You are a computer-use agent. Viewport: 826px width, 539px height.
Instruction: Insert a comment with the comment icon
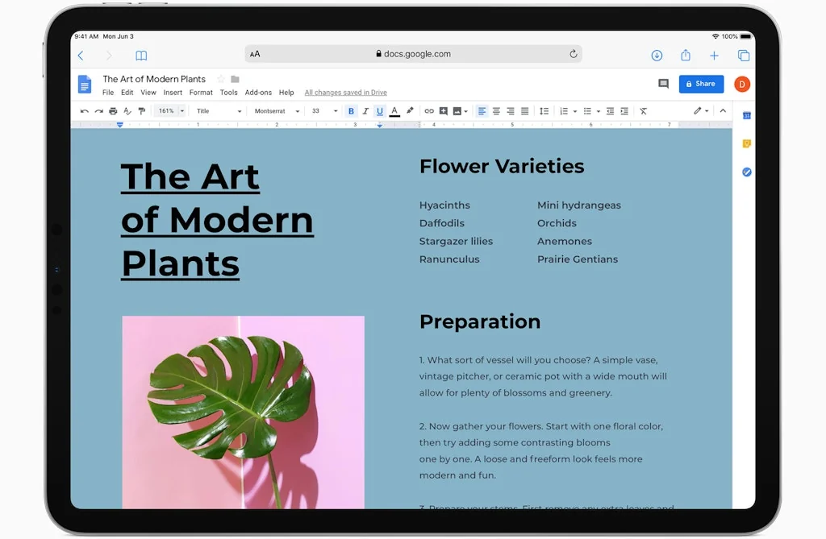(x=442, y=110)
